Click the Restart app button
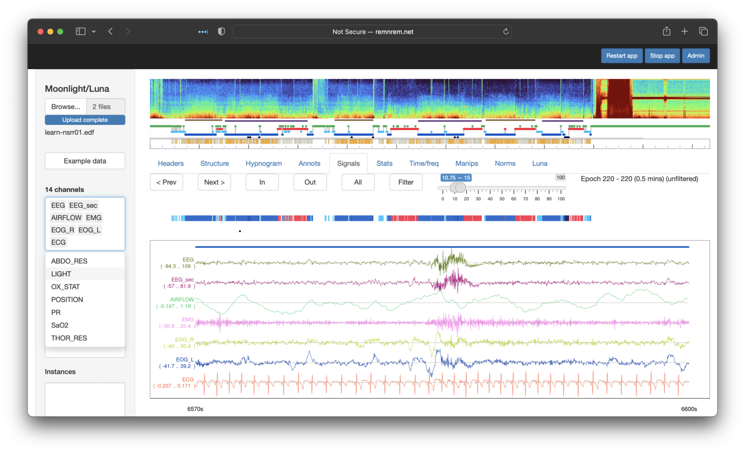 [621, 56]
